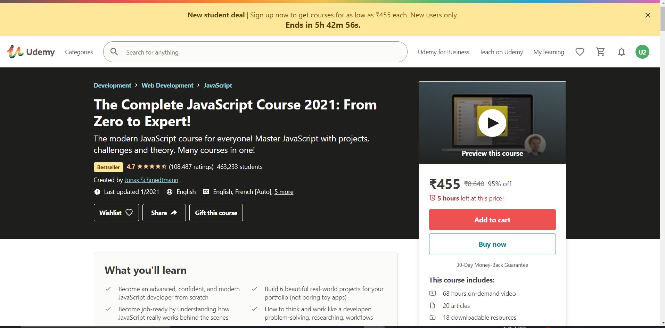Viewport: 665px width, 328px height.
Task: Click the New student deal text
Action: (x=216, y=15)
